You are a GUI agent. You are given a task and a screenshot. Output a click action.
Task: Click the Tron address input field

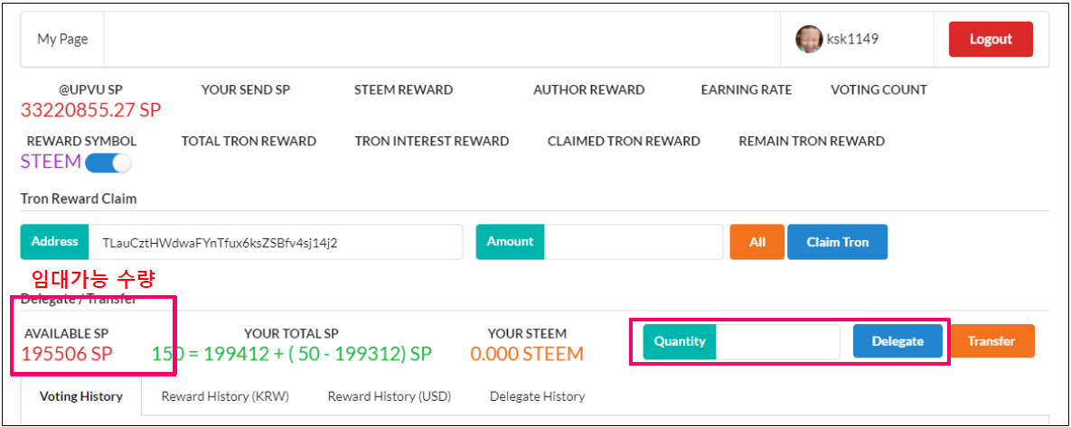[x=275, y=242]
